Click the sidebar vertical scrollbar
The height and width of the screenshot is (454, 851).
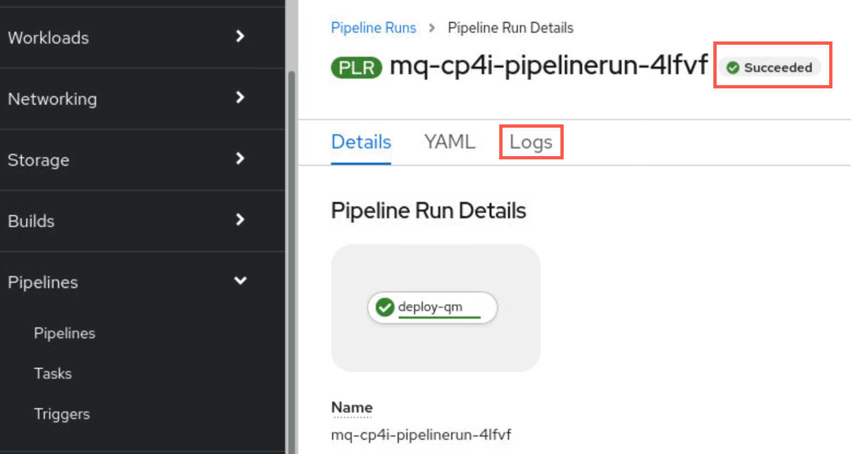[291, 262]
